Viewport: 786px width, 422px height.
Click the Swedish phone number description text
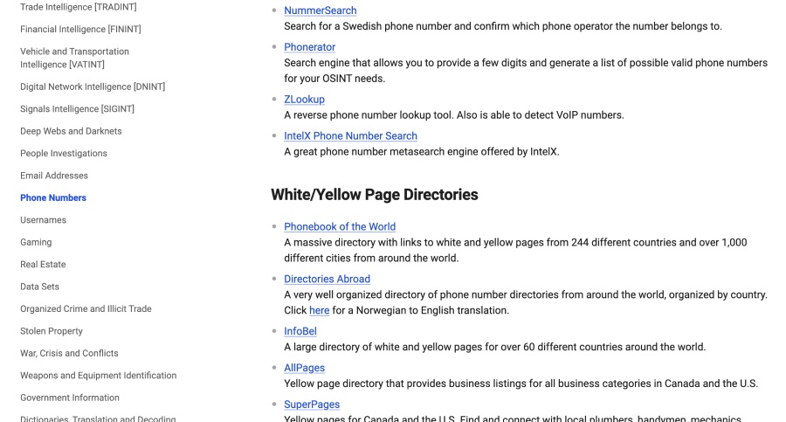[x=503, y=26]
